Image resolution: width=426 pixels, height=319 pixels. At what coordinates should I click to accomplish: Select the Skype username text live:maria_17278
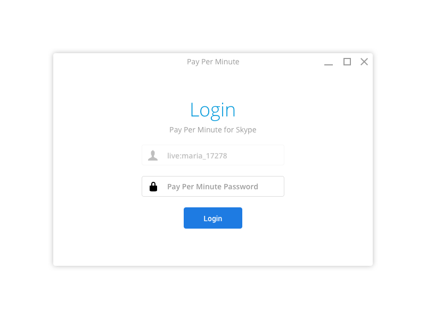(x=197, y=156)
